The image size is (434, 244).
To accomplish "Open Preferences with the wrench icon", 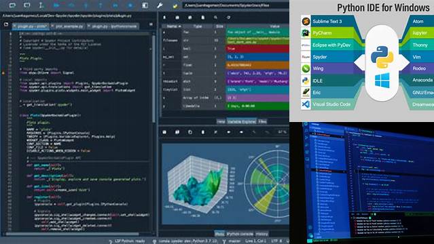I will [x=160, y=5].
